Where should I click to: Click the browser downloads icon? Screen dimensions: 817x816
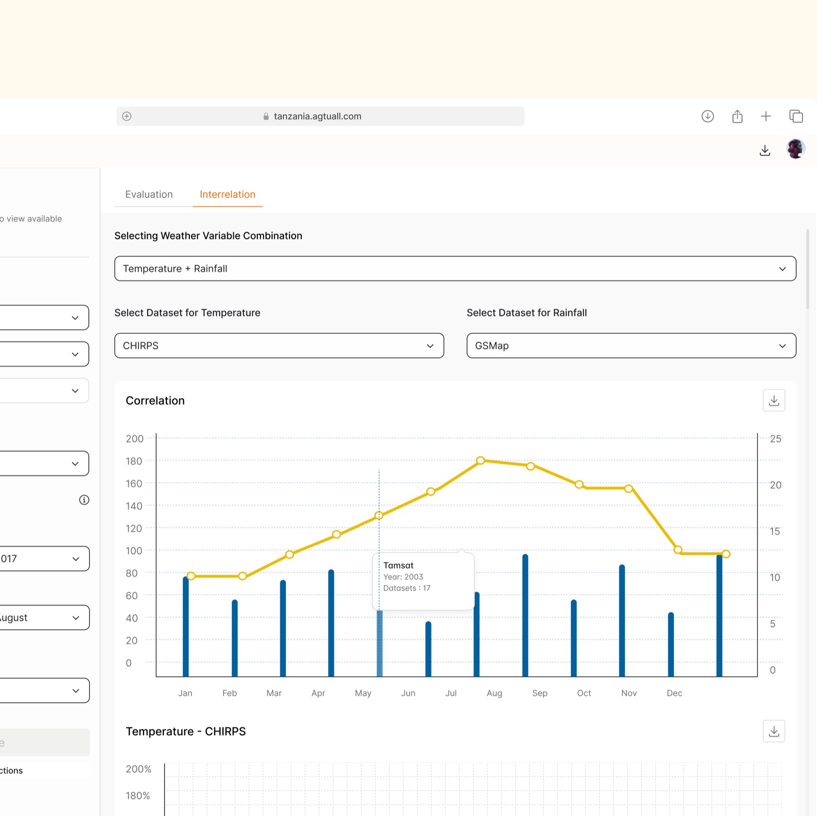708,116
